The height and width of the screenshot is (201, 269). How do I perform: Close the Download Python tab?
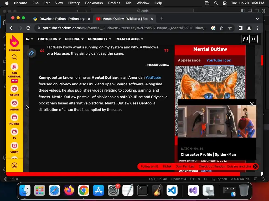pyautogui.click(x=89, y=19)
